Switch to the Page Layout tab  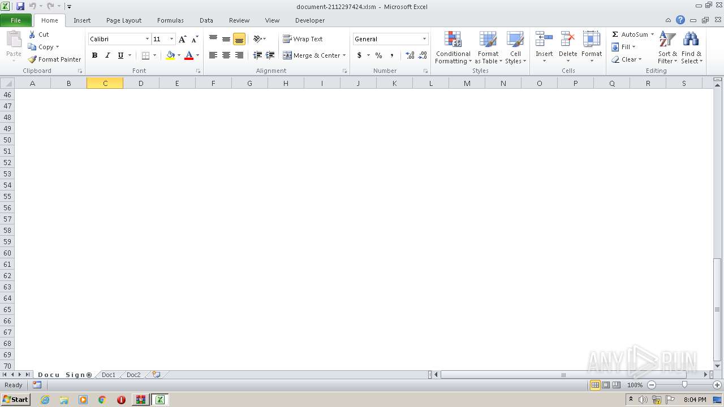pos(124,20)
